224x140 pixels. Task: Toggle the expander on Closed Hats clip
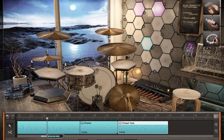tap(120, 123)
